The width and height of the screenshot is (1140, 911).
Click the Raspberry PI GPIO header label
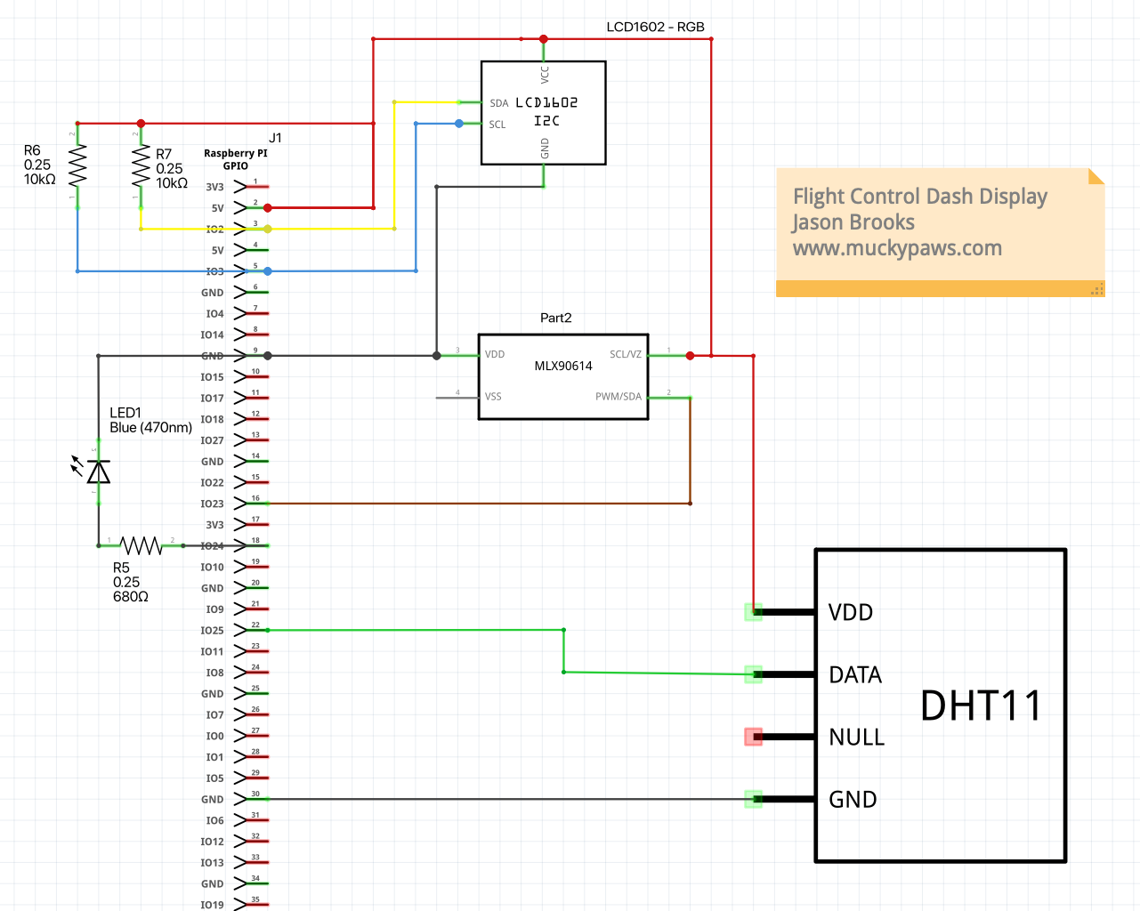[x=235, y=159]
